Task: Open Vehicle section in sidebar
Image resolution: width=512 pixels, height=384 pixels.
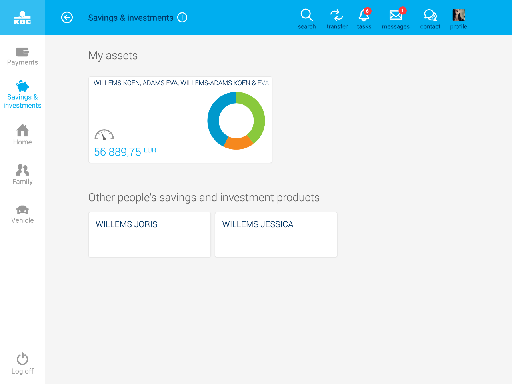Action: click(x=22, y=214)
